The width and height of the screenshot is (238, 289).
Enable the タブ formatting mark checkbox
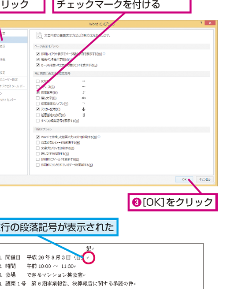click(38, 81)
